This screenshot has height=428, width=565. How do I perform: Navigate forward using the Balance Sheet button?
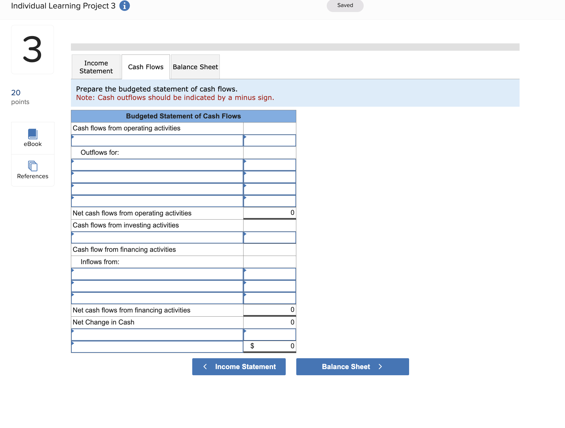pos(352,366)
